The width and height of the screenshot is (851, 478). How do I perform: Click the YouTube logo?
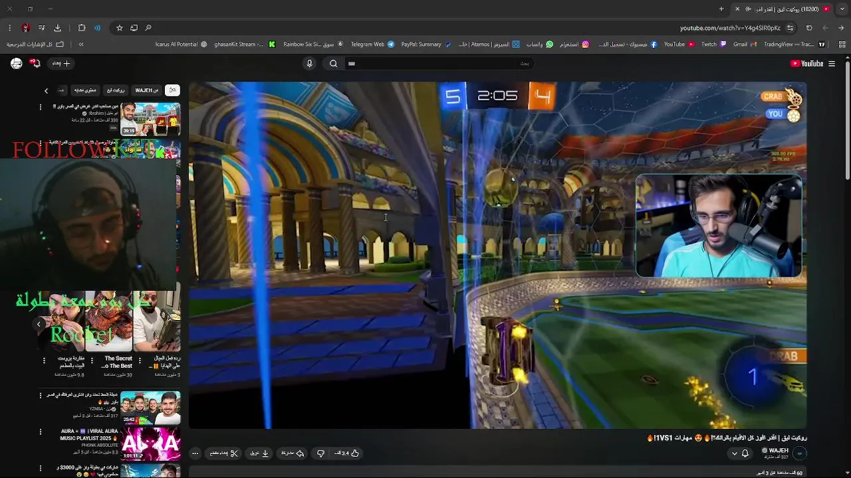click(x=806, y=64)
